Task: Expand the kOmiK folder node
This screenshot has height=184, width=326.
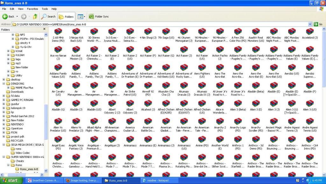Action: pos(8,51)
